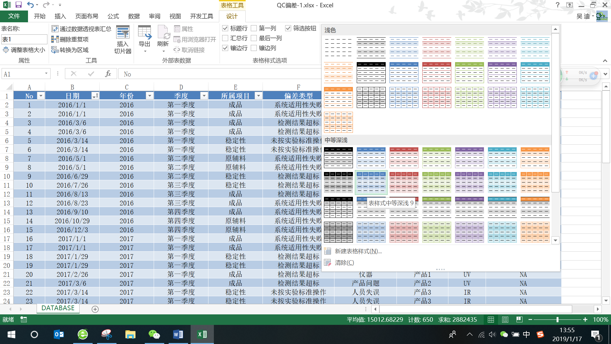
Task: Save workbook using the floppy disk icon
Action: tap(18, 5)
